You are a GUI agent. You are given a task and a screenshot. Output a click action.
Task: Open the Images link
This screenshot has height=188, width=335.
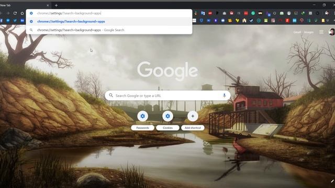pyautogui.click(x=309, y=32)
